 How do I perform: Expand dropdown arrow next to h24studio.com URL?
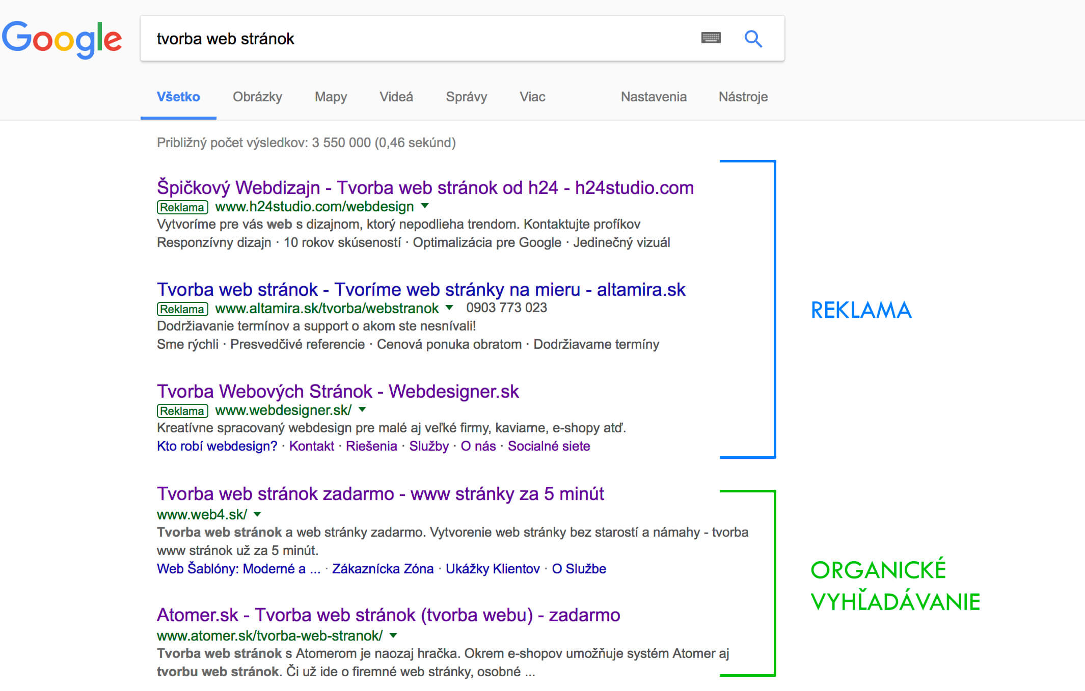[425, 206]
